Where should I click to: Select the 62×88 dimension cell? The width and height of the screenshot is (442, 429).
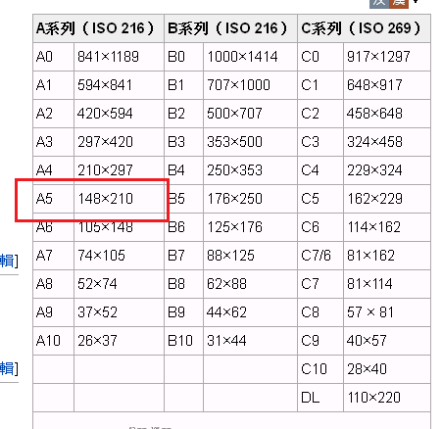tap(250, 284)
